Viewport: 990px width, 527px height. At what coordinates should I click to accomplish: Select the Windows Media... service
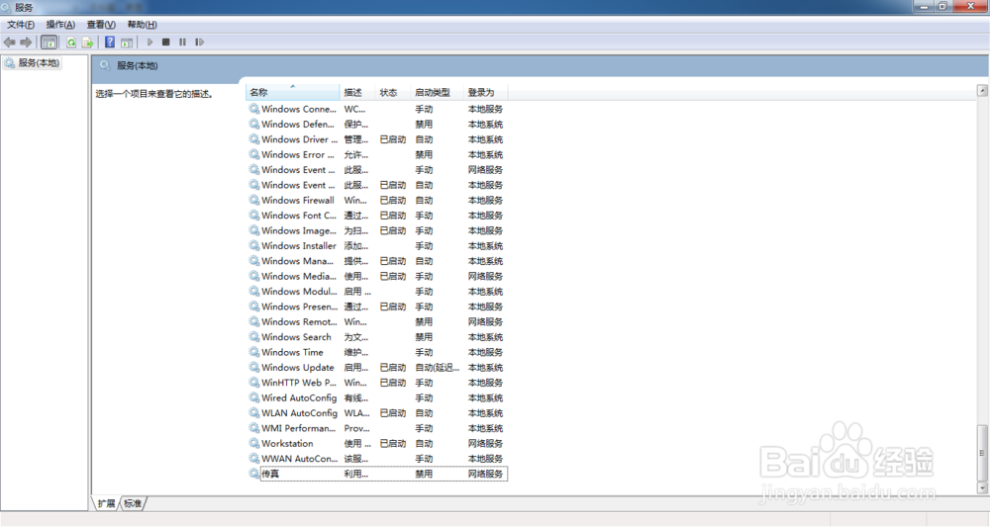tap(377, 276)
